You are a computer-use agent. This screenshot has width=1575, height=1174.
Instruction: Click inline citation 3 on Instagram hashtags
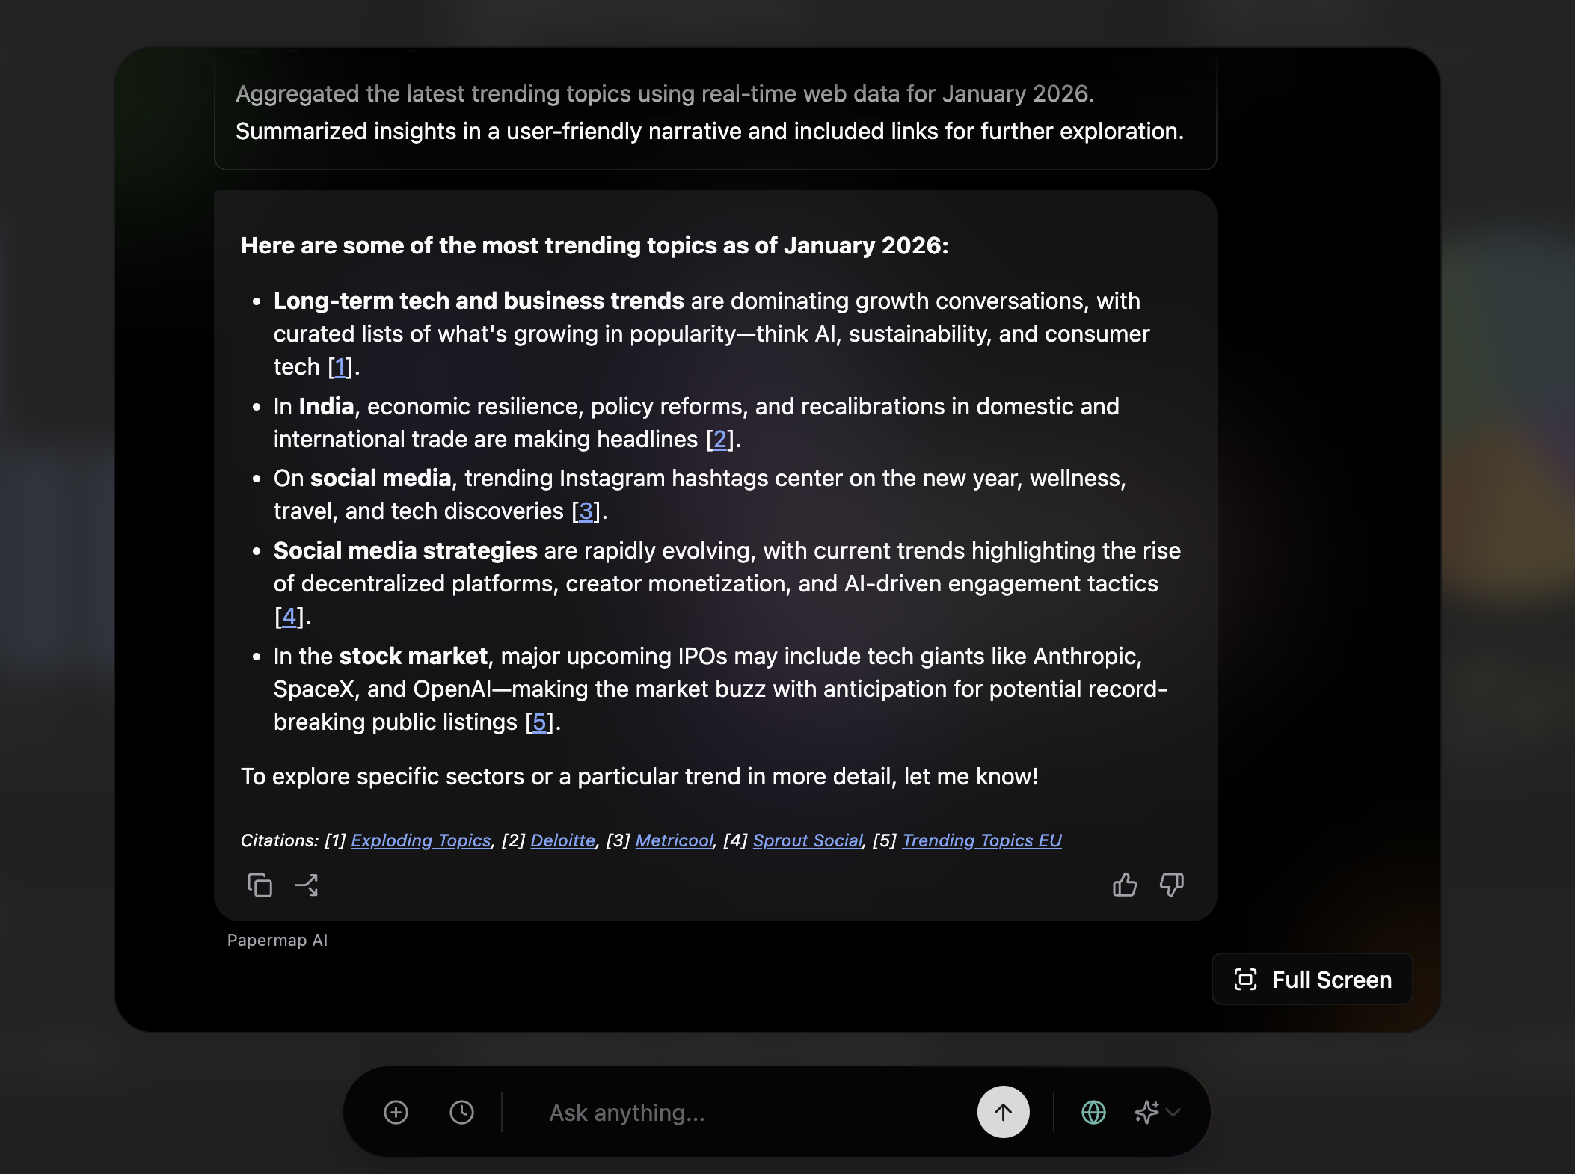coord(586,511)
